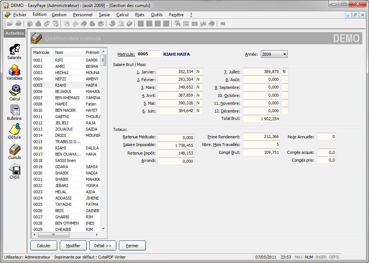369x263 pixels.
Task: Open the Fenêtre menu
Action: [x=176, y=15]
